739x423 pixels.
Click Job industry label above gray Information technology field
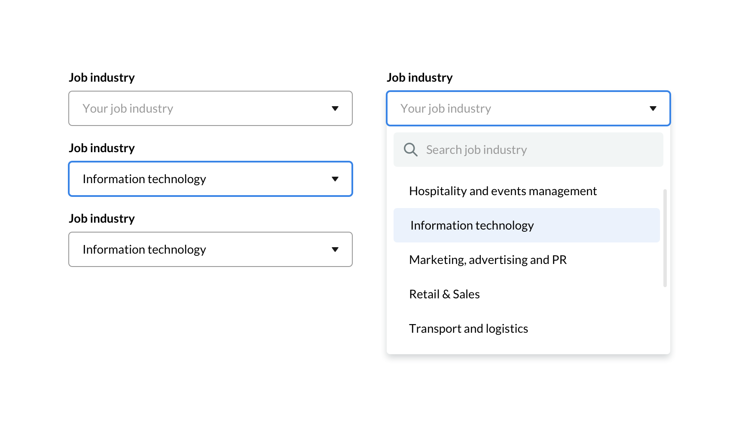coord(101,218)
